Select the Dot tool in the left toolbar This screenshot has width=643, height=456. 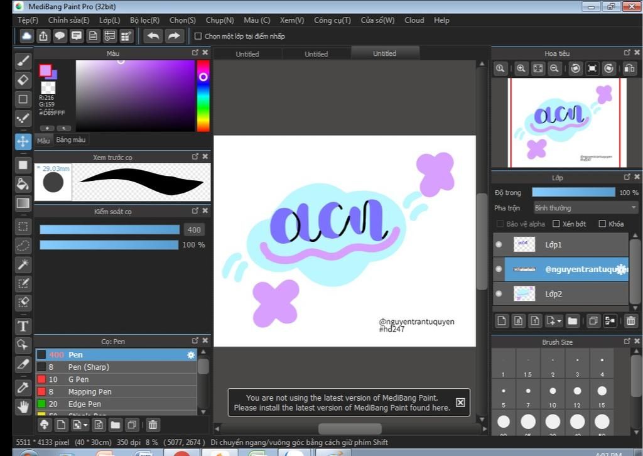[23, 119]
